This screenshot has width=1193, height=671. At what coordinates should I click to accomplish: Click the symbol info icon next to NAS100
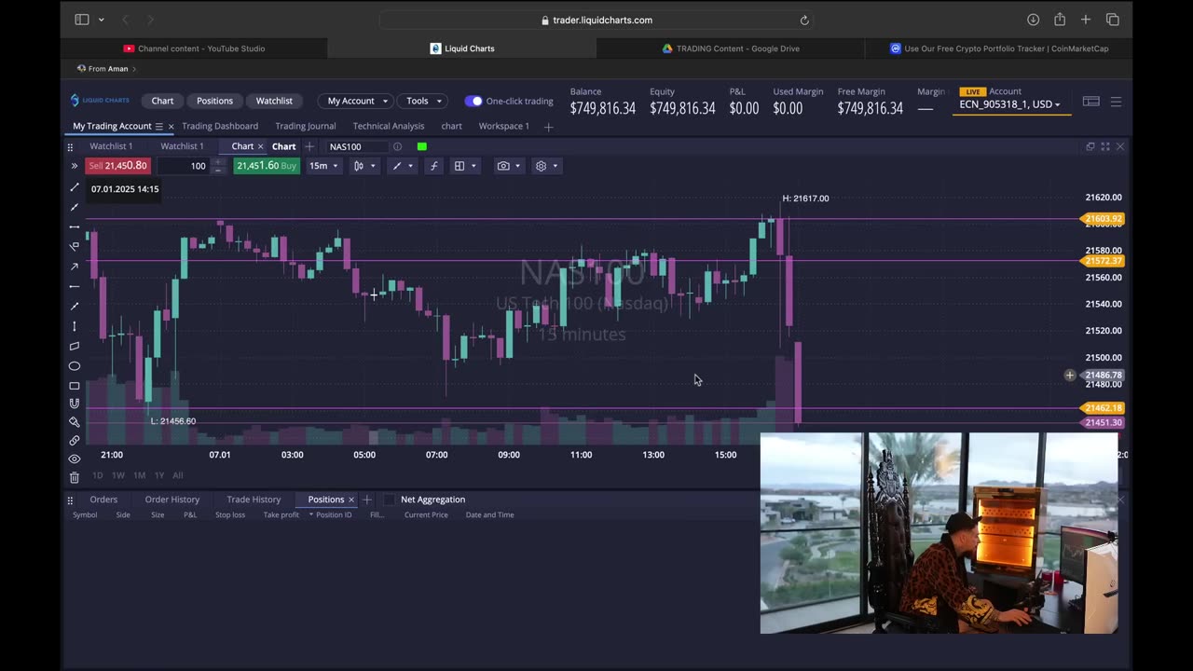click(x=397, y=146)
